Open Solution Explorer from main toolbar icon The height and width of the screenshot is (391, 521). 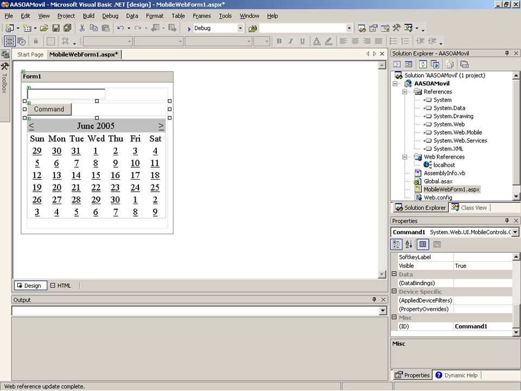point(362,28)
